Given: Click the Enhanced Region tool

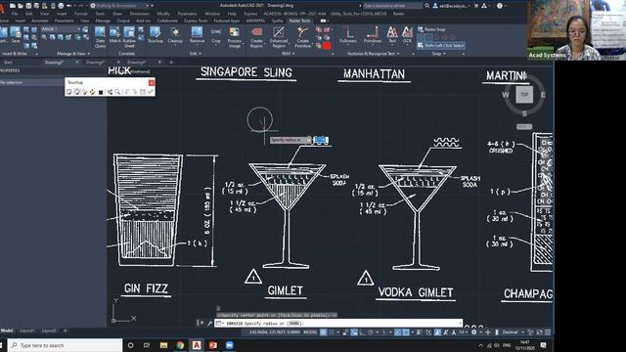Looking at the screenshot, I should pyautogui.click(x=279, y=37).
